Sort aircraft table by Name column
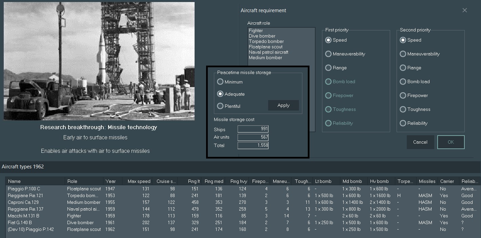Viewport: 481px width, 238px height. coord(35,181)
